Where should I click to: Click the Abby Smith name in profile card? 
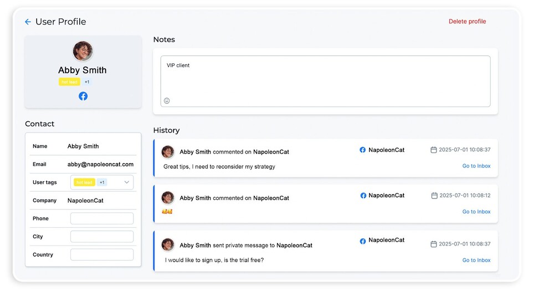tap(83, 70)
